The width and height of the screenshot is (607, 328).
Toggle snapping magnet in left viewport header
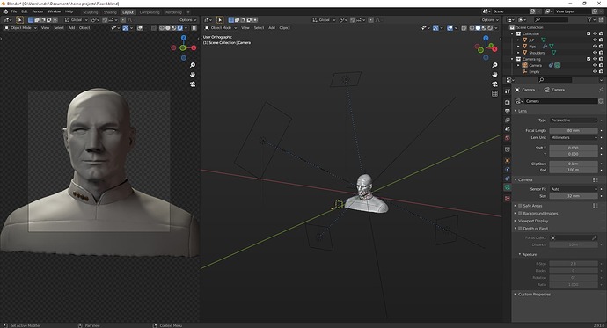(x=105, y=19)
